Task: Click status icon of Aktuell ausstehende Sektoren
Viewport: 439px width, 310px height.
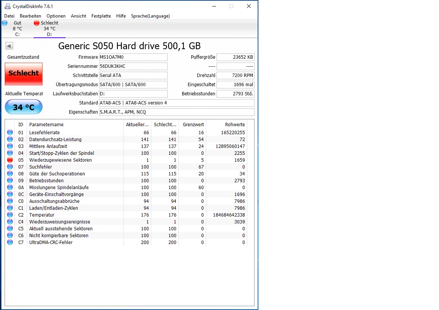Action: pyautogui.click(x=10, y=228)
